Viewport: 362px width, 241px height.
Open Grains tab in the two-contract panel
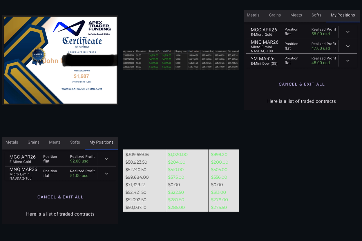coord(33,142)
